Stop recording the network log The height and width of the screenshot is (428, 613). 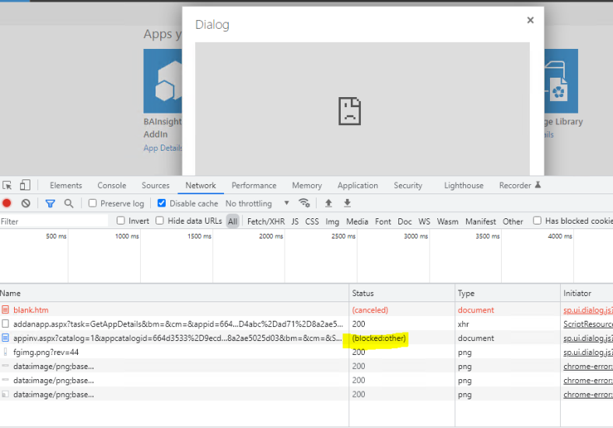coord(7,204)
